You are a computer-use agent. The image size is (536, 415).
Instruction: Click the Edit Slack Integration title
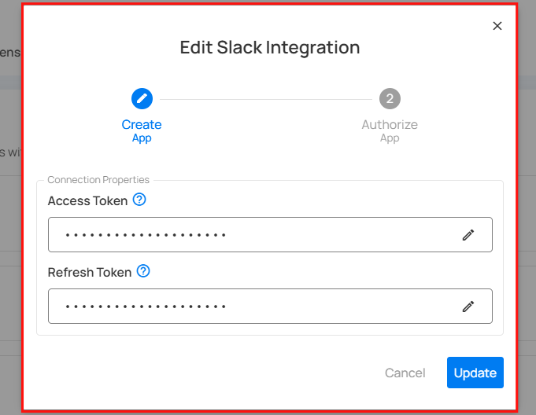tap(270, 47)
